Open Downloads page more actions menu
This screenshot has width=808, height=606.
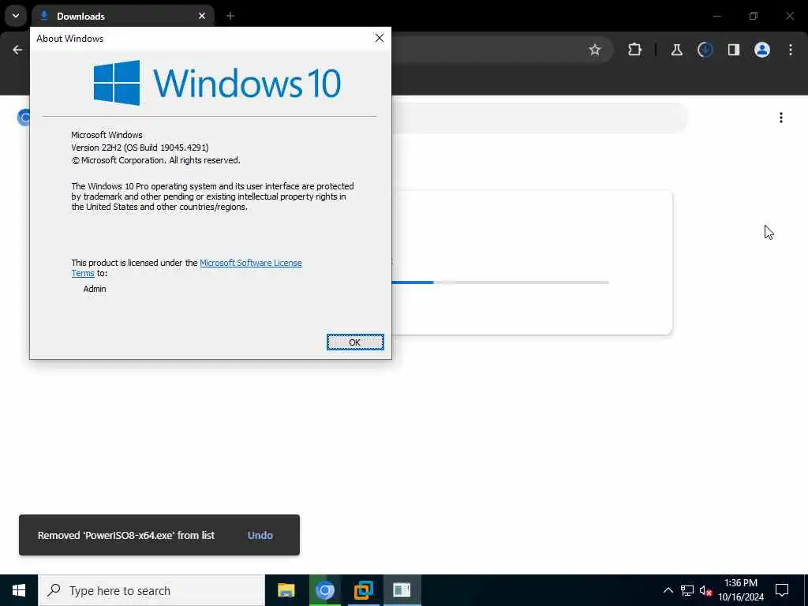(781, 118)
